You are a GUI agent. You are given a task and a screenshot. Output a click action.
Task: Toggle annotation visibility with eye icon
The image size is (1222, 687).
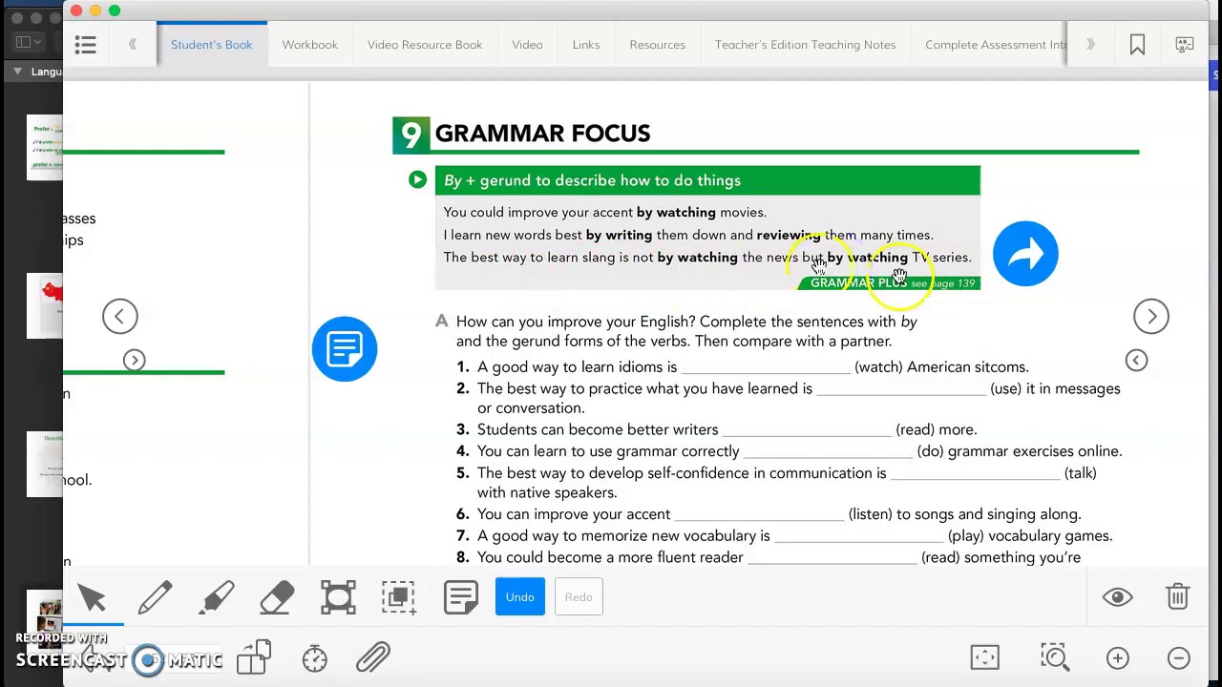tap(1117, 597)
